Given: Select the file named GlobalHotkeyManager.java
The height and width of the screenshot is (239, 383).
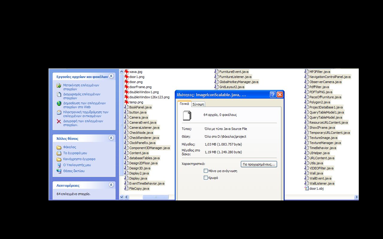Looking at the screenshot, I should click(239, 82).
